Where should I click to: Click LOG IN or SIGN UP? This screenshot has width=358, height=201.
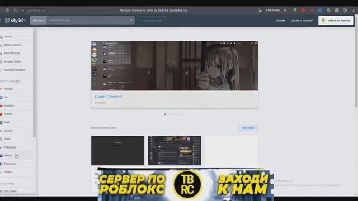[x=302, y=21]
